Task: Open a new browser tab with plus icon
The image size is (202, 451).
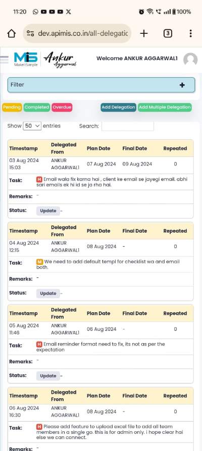Action: [x=144, y=33]
